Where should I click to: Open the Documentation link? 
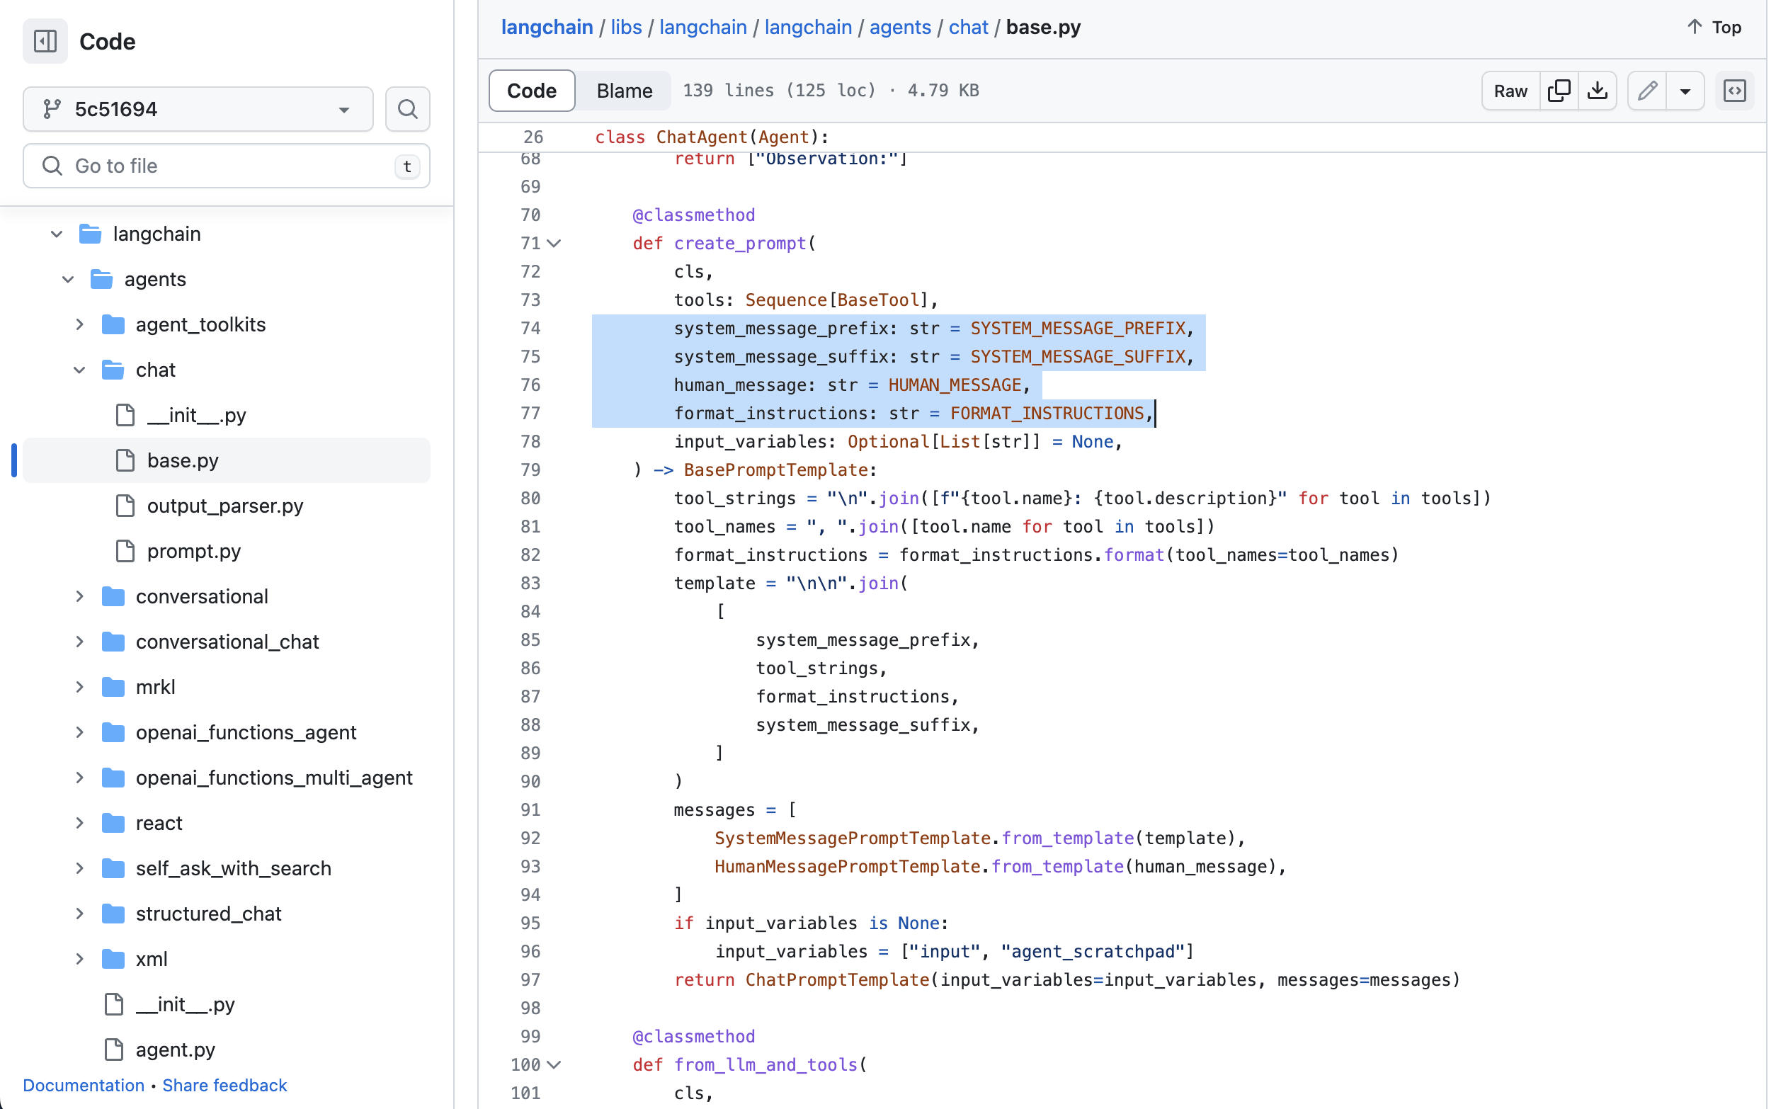(x=84, y=1085)
